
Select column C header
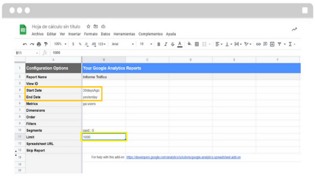(x=147, y=60)
